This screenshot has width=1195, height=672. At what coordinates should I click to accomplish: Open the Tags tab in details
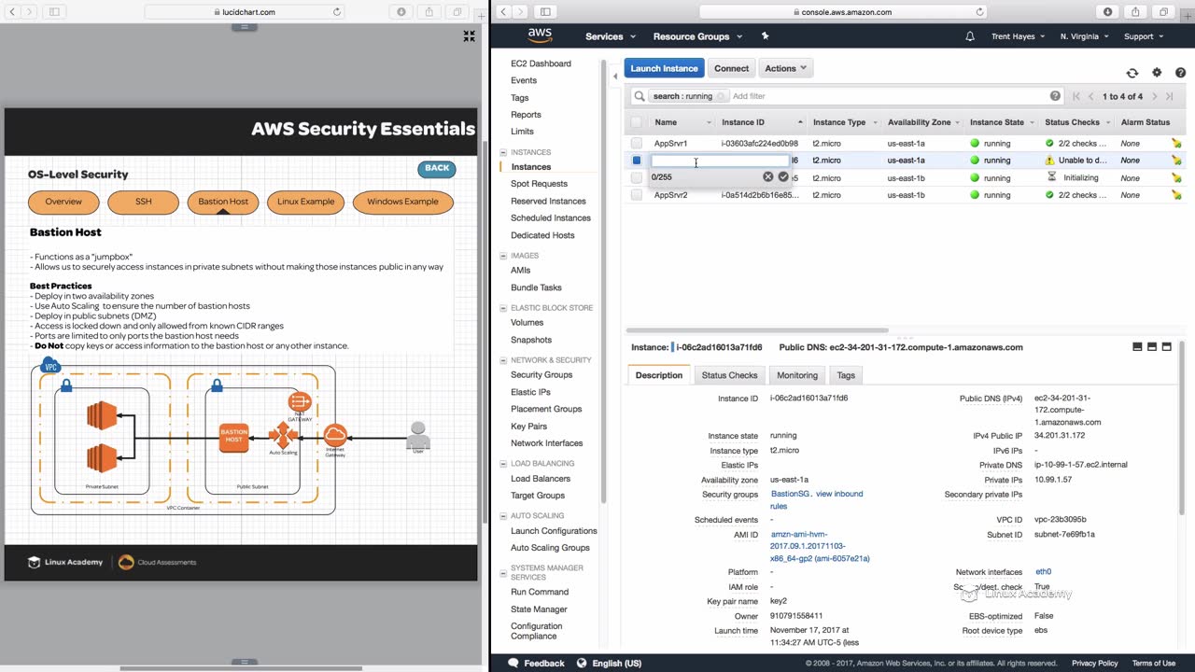click(846, 375)
